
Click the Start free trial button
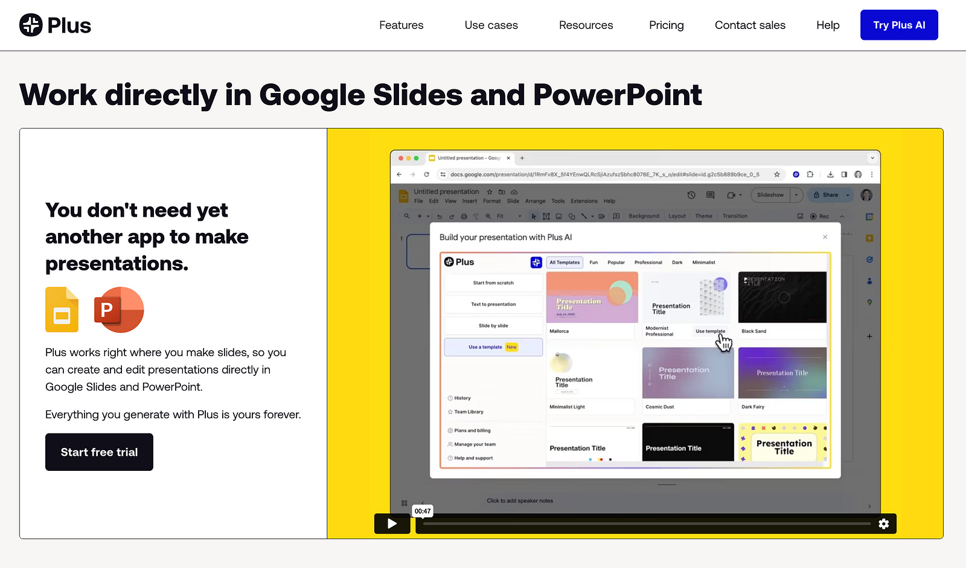[x=99, y=452]
